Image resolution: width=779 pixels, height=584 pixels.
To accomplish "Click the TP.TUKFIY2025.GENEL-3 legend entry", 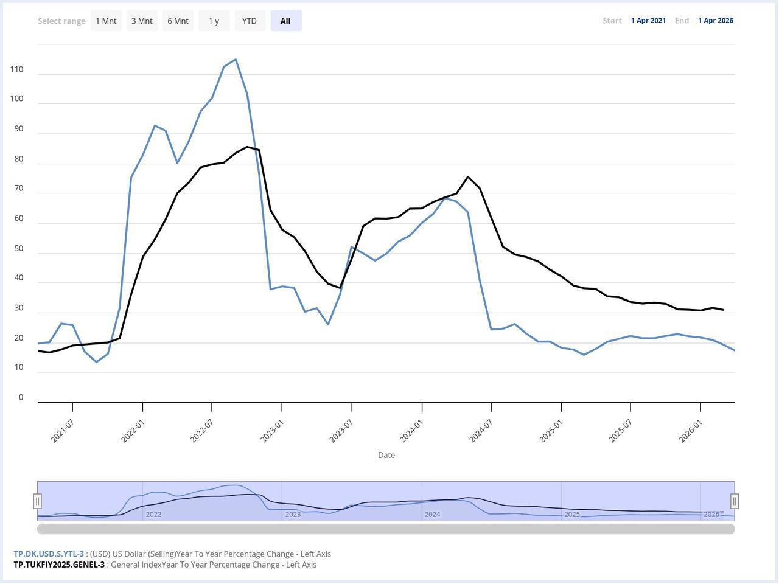I will 58,564.
